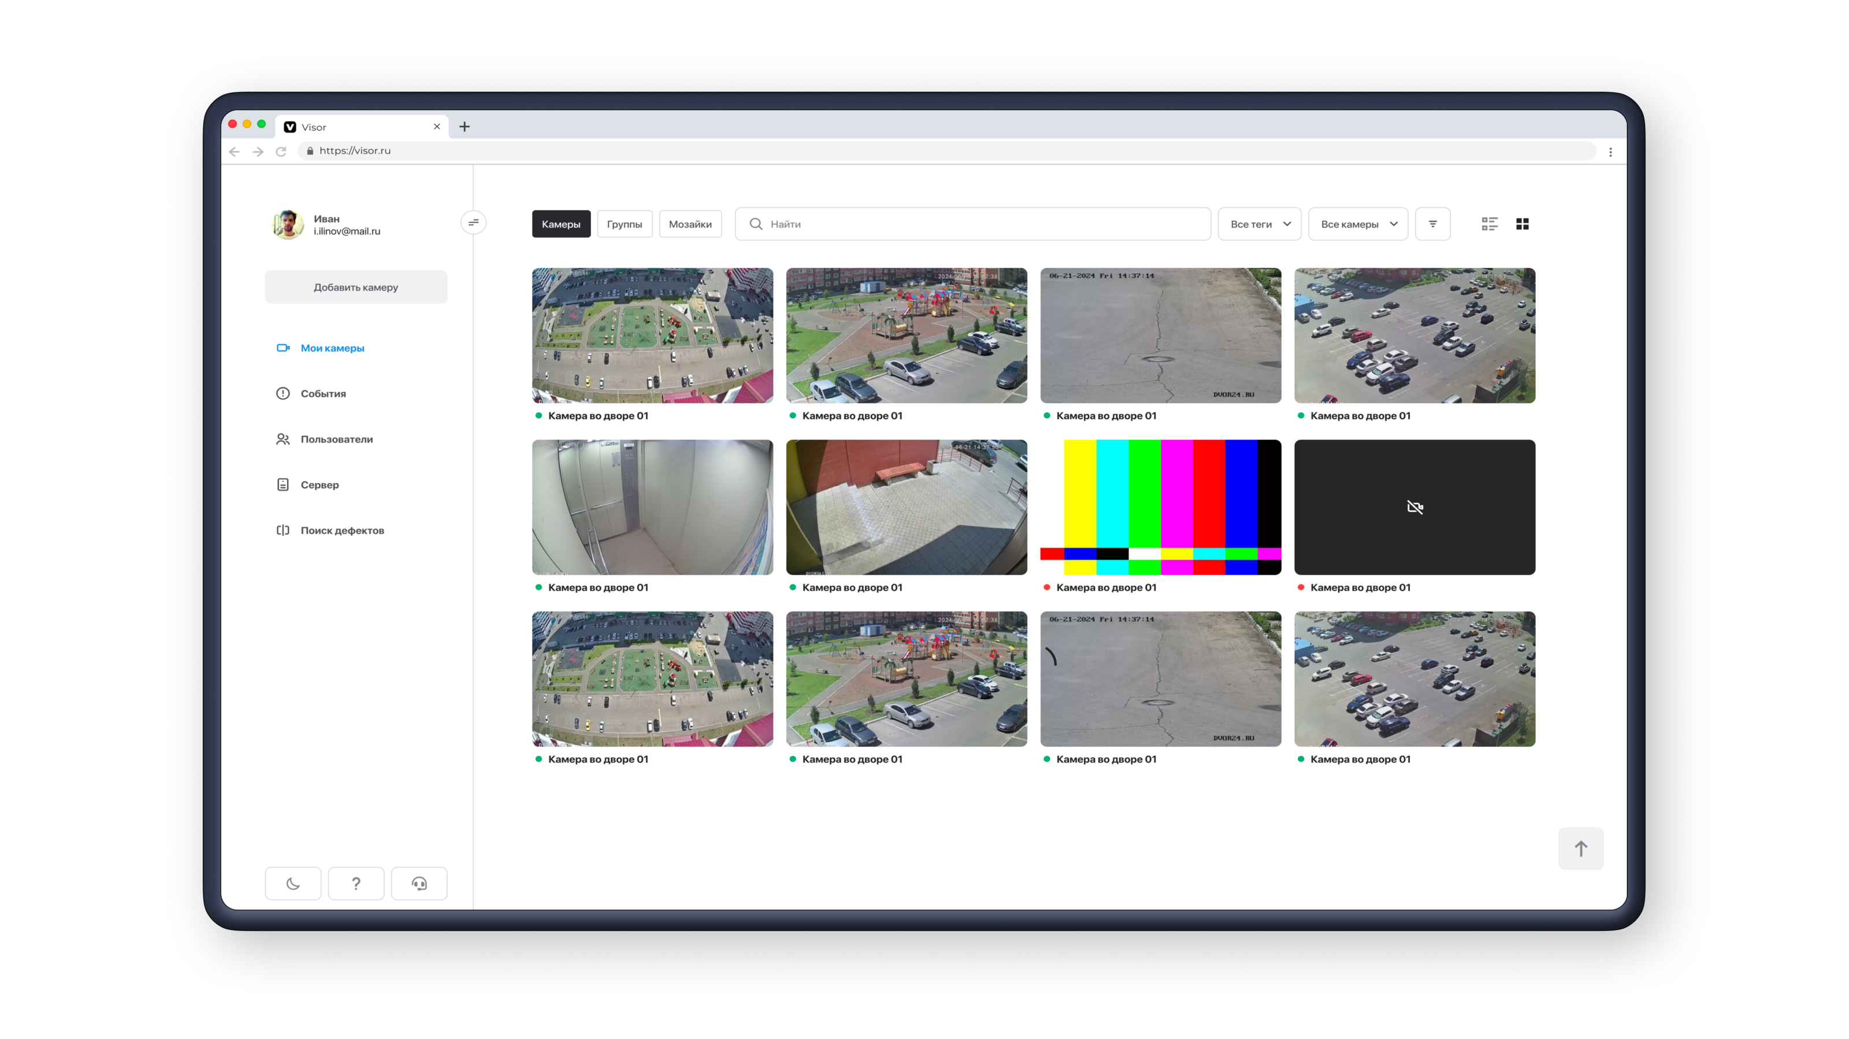Screen dimensions: 1849x1039
Task: Toggle dark mode moon icon
Action: pos(293,883)
